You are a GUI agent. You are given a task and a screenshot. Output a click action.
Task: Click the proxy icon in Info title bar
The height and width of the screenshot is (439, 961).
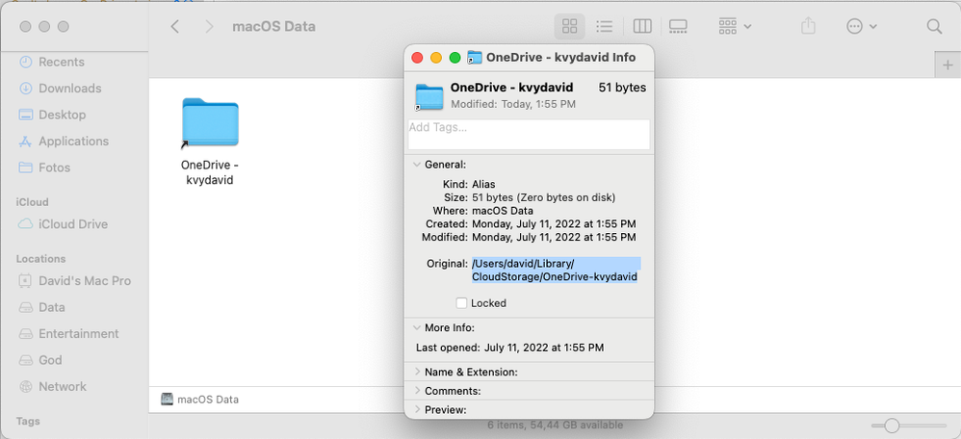[475, 58]
